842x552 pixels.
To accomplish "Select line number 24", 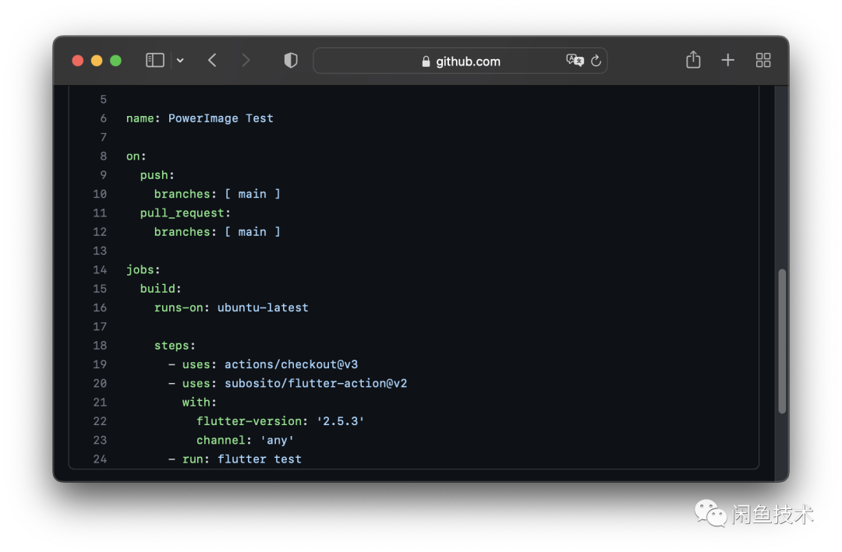I will point(100,459).
